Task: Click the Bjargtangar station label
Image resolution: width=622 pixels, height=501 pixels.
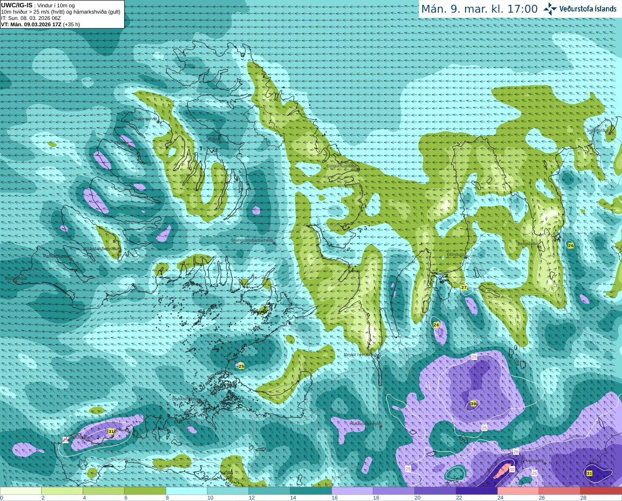Action: (x=16, y=278)
